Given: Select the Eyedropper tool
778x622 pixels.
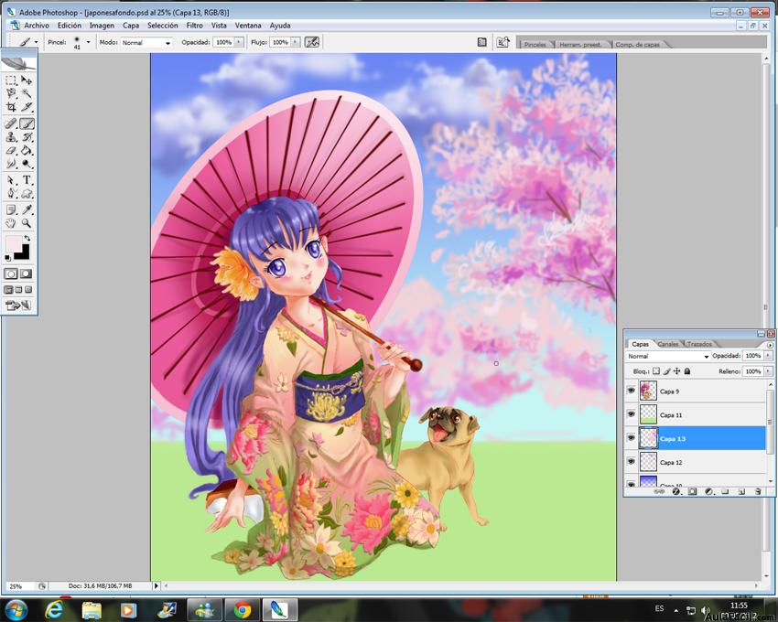Looking at the screenshot, I should pos(27,209).
